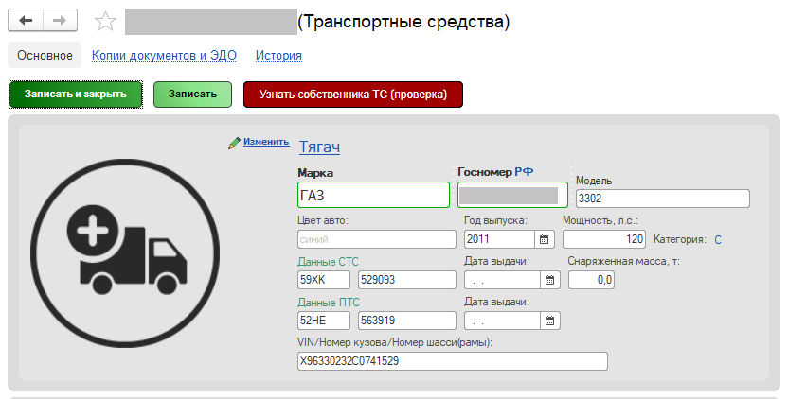Open Копии документов и ЭДО tab

coord(164,55)
